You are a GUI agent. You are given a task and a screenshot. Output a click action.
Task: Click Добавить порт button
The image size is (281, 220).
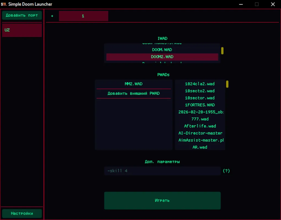[22, 15]
